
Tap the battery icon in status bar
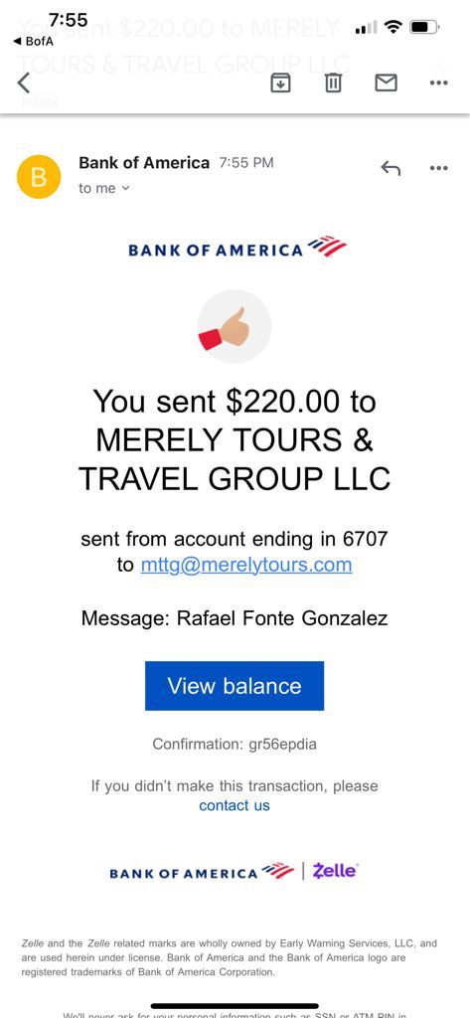pos(425,27)
